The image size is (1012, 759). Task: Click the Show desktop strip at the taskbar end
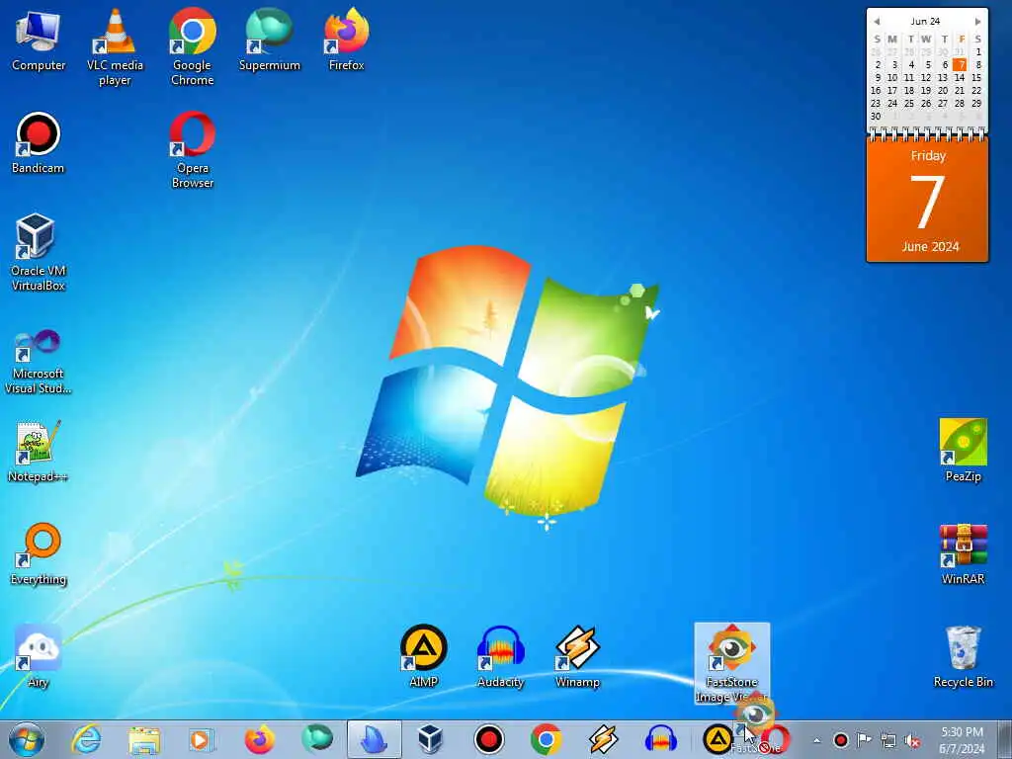tap(1005, 739)
